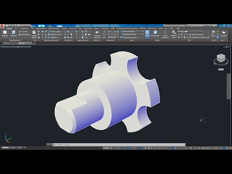Click the layer color swatch in layer dropdown

pos(186,31)
